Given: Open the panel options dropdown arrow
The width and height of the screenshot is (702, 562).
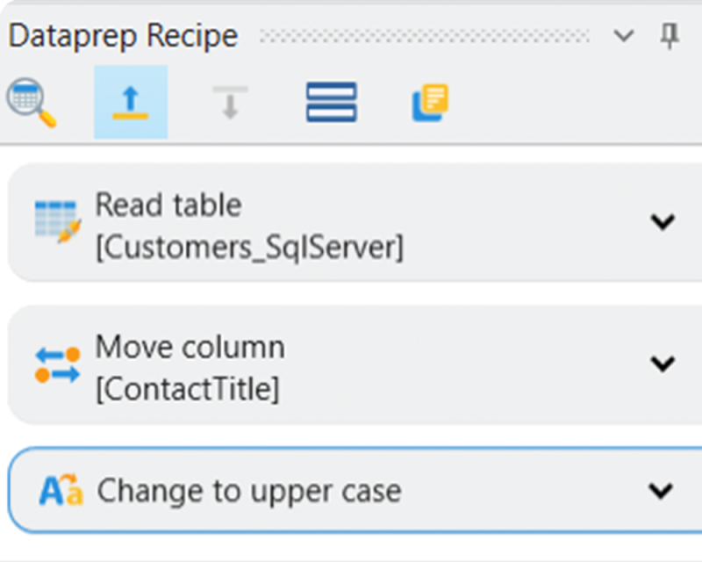Looking at the screenshot, I should pyautogui.click(x=623, y=36).
